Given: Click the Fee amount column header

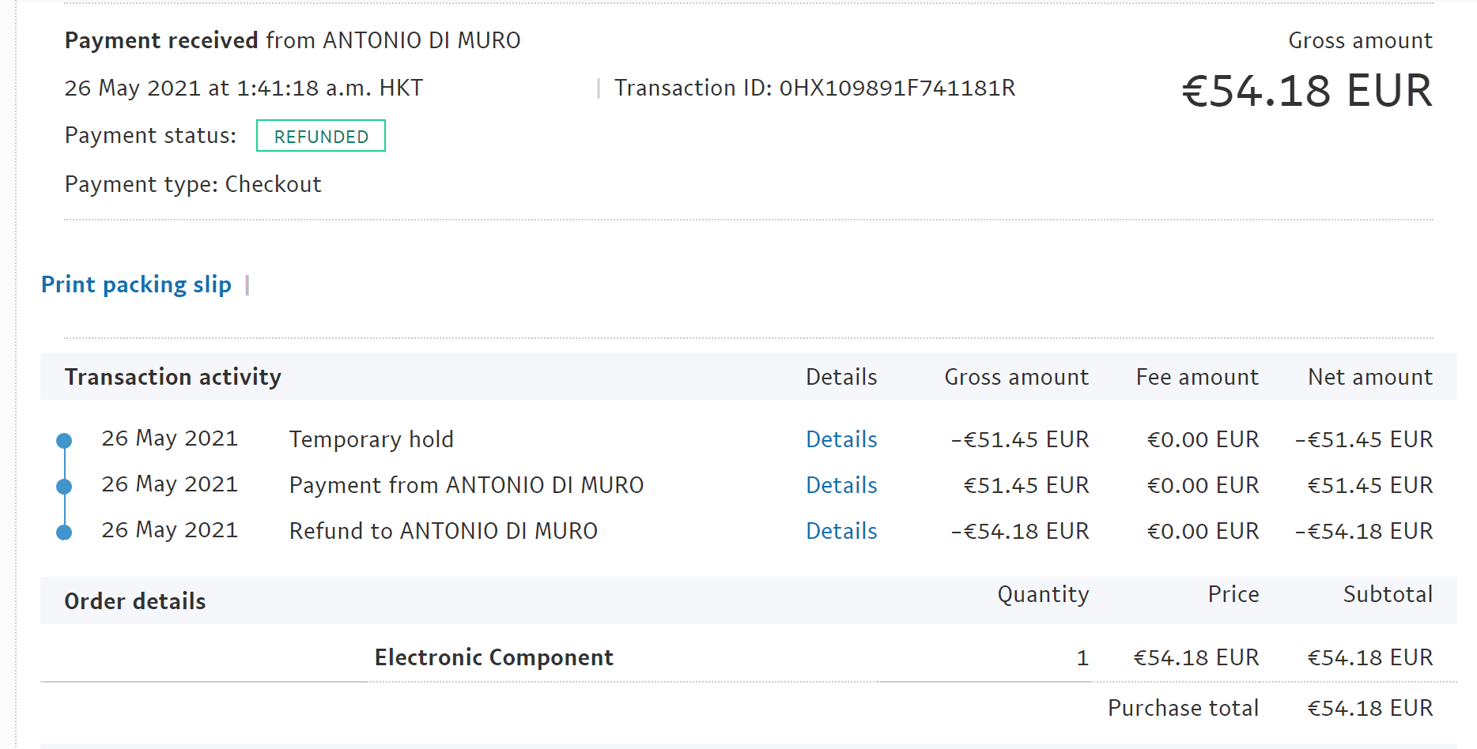Looking at the screenshot, I should 1197,377.
